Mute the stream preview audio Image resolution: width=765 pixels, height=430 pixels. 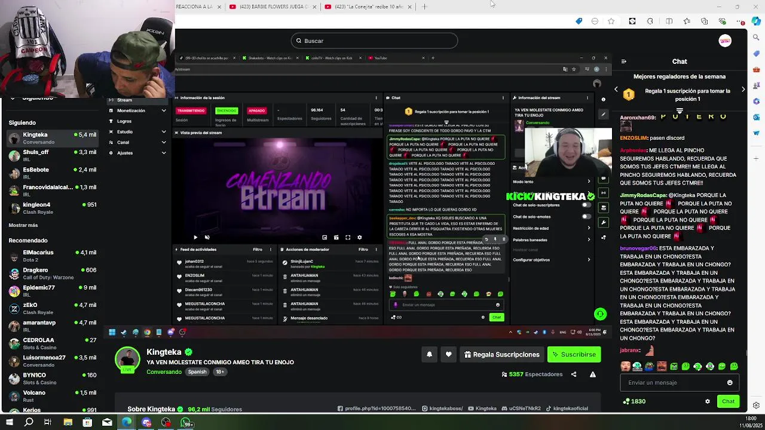coord(207,238)
